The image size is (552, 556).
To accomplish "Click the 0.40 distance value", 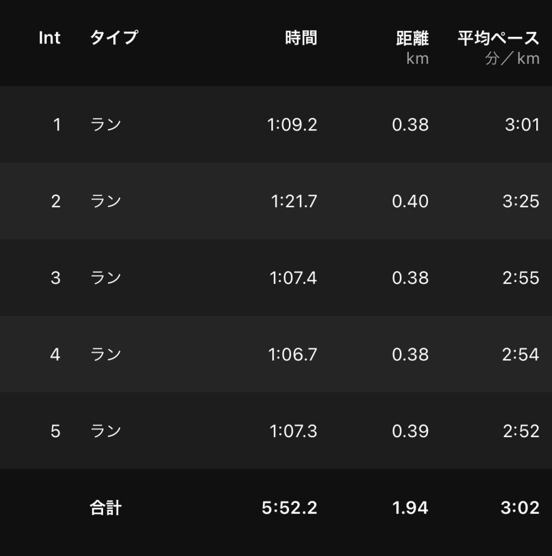I will tap(410, 201).
